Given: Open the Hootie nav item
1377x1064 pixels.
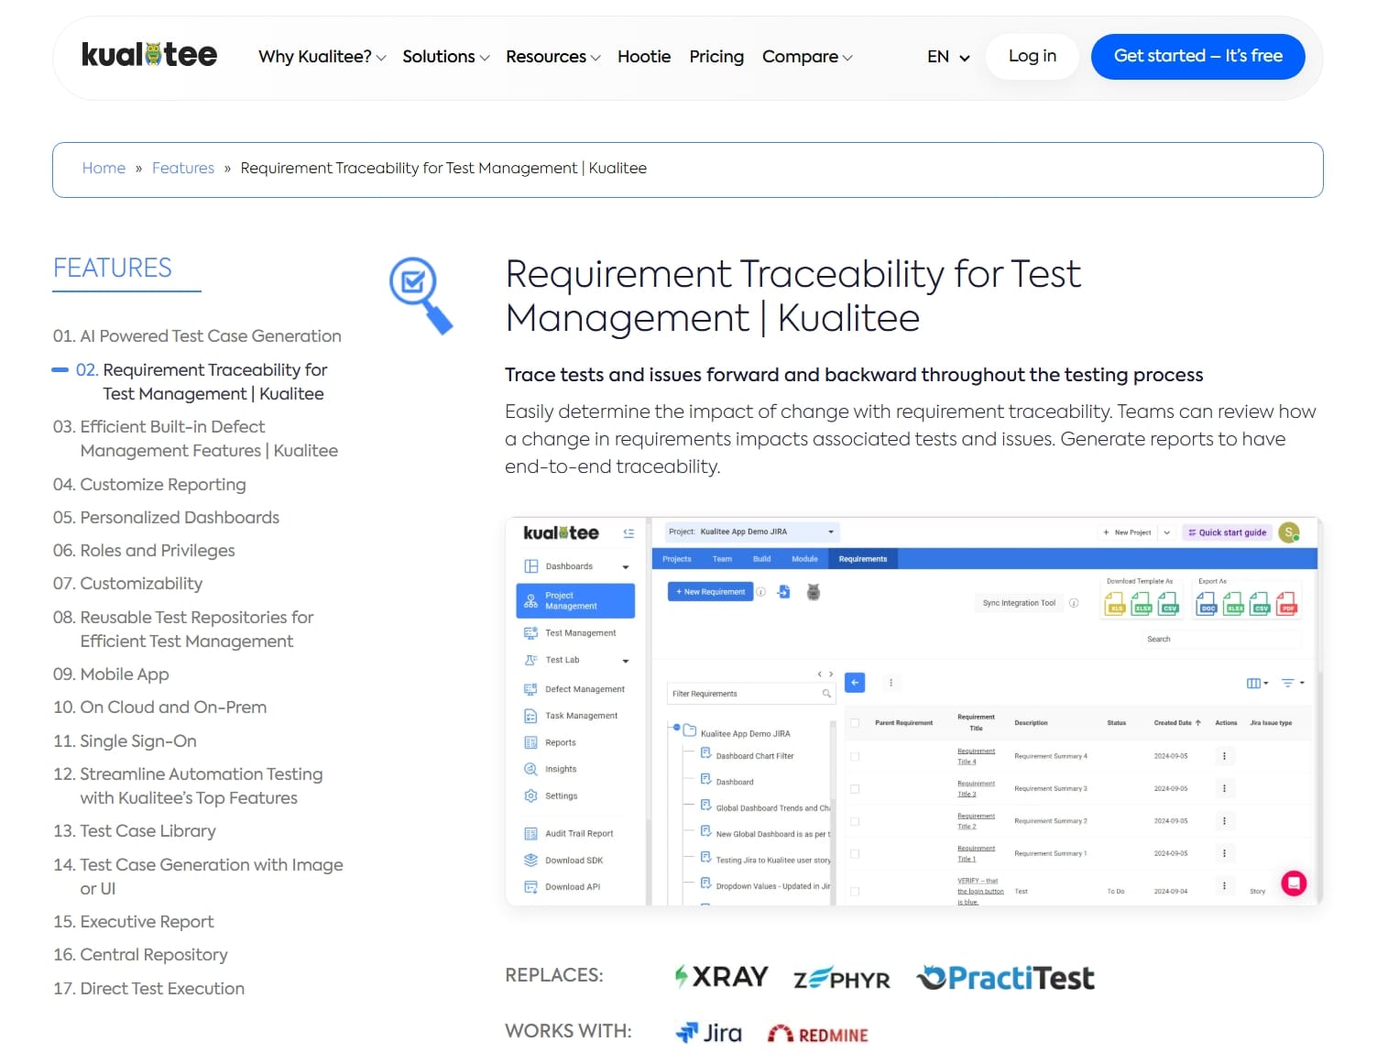Looking at the screenshot, I should tap(644, 57).
